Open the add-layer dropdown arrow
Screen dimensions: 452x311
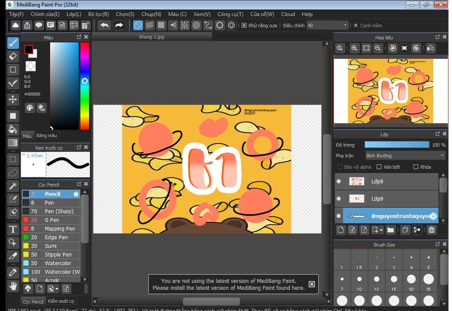click(381, 230)
